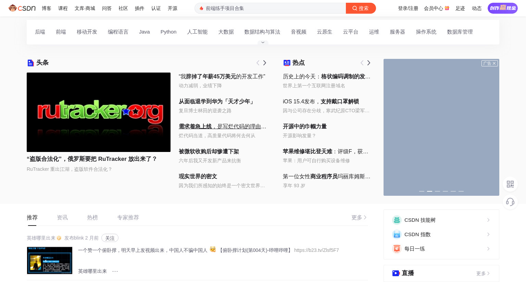Open 每日一练 entry
The width and height of the screenshot is (526, 282).
[x=441, y=249]
